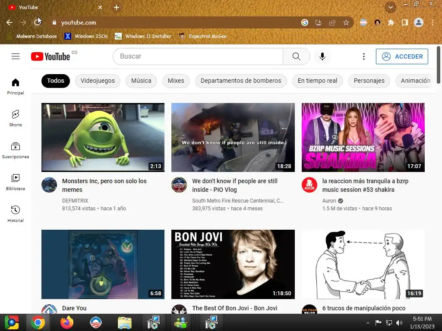Start voice search with the microphone icon
This screenshot has height=331, width=442.
(x=322, y=56)
